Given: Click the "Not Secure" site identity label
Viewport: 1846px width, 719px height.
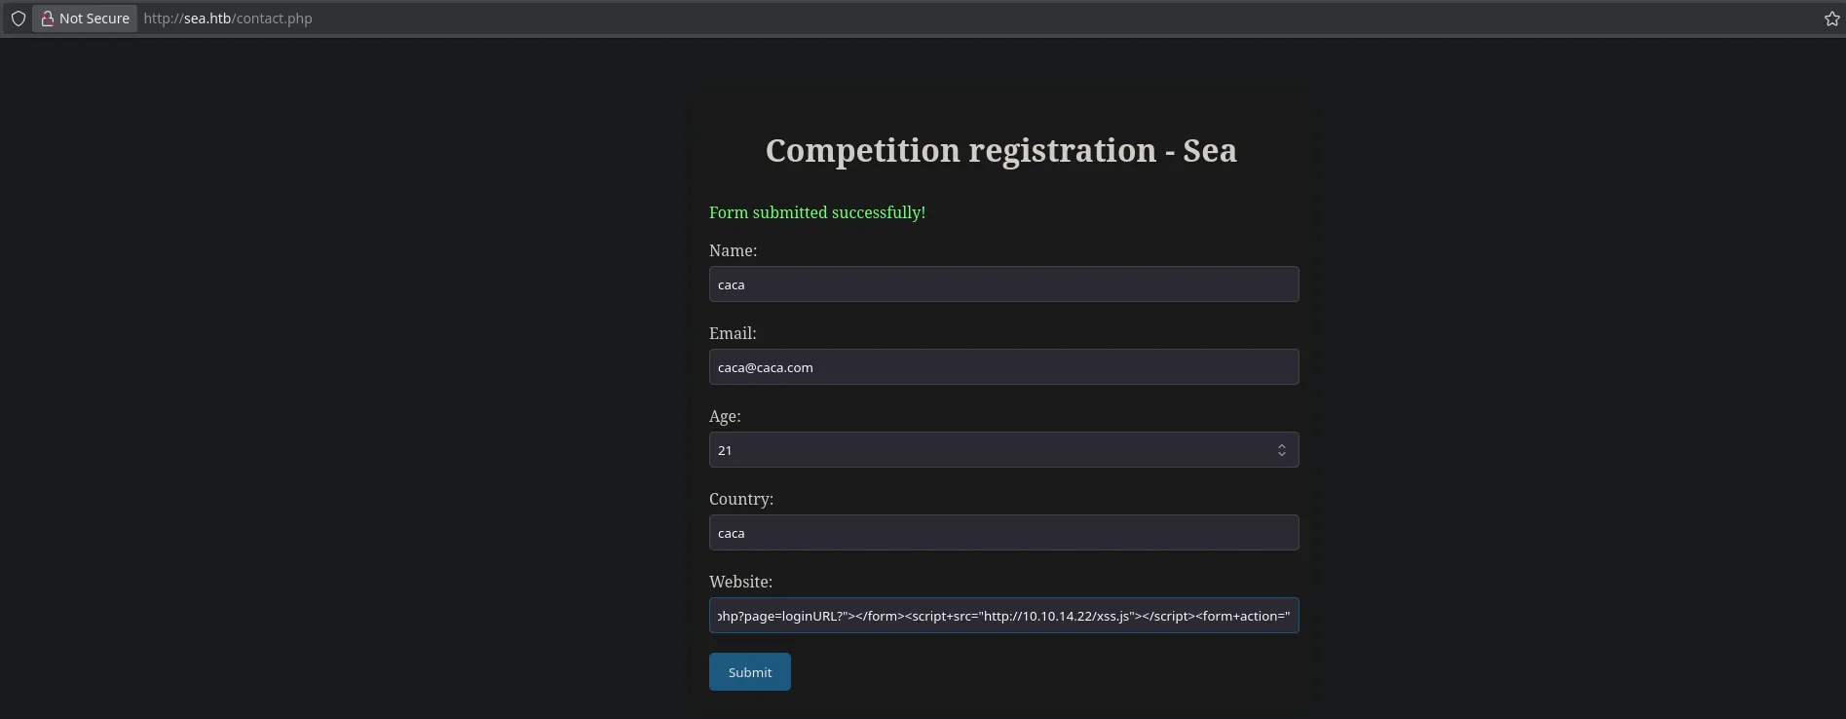Looking at the screenshot, I should point(94,19).
